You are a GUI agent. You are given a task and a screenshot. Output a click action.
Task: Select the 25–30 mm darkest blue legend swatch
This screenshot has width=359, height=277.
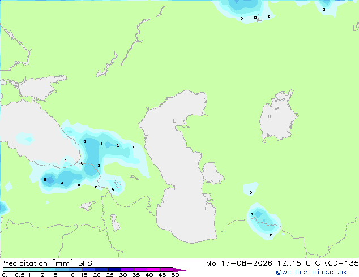(x=114, y=270)
